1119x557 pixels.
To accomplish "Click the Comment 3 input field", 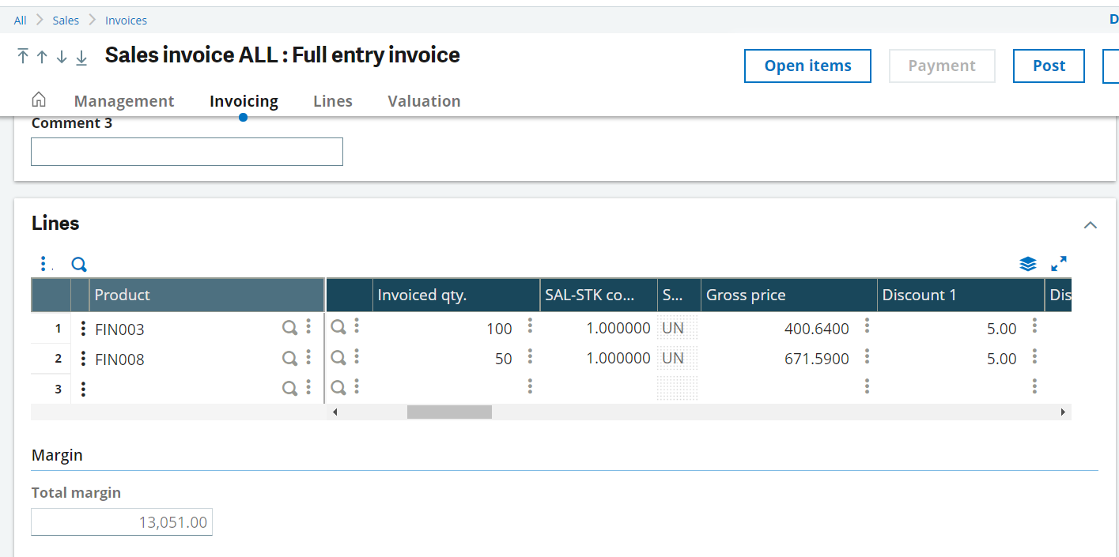I will point(187,151).
